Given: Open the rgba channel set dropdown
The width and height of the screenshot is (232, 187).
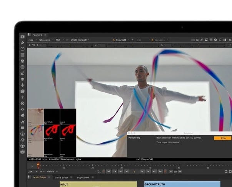Looking at the screenshot, I should click(x=32, y=40).
